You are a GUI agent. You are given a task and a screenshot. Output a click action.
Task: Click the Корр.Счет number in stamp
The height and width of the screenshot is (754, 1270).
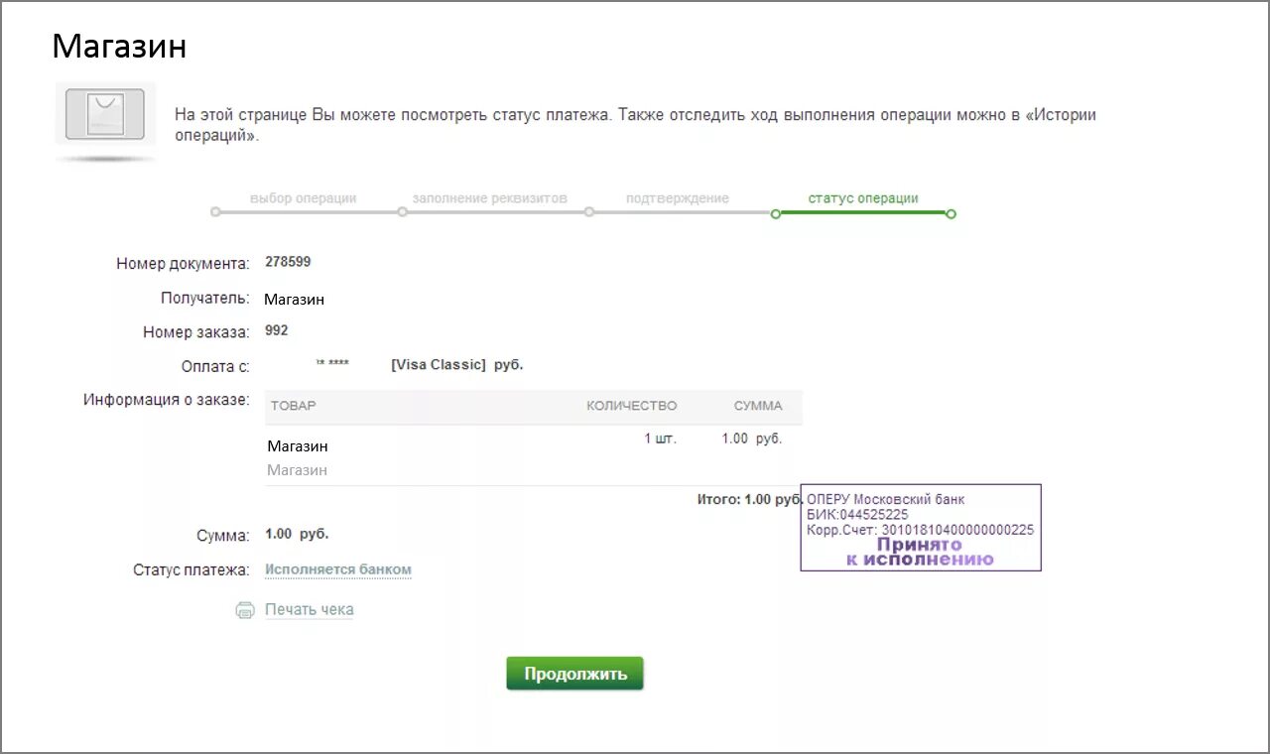point(920,530)
